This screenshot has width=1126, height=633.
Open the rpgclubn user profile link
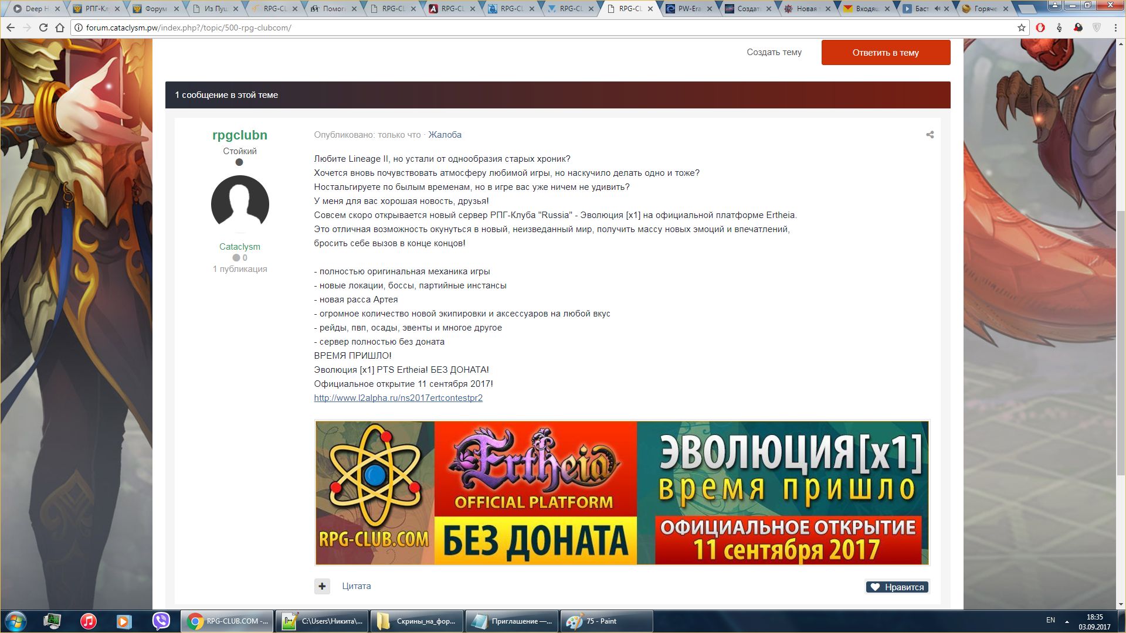point(240,135)
